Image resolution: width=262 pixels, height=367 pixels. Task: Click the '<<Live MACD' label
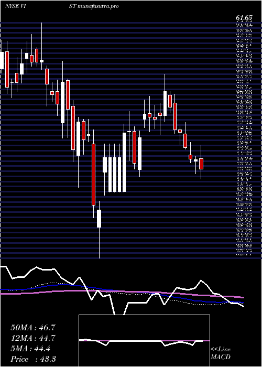[x=221, y=353]
